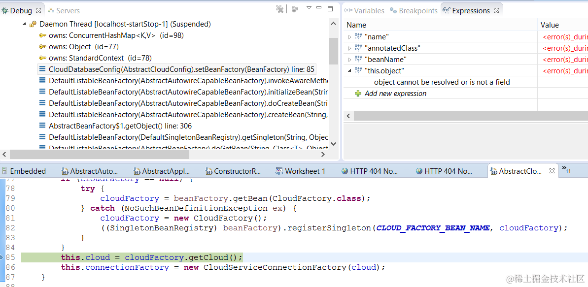Select the createBean(String, stack frame

pos(188,115)
